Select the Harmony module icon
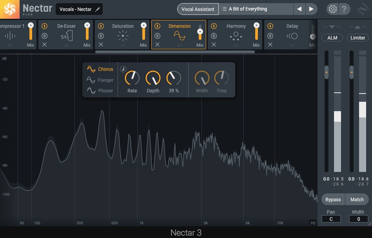This screenshot has height=238, width=372. 236,36
